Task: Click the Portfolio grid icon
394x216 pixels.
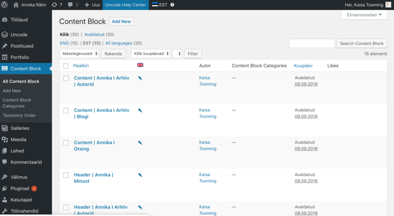Action: pos(5,57)
